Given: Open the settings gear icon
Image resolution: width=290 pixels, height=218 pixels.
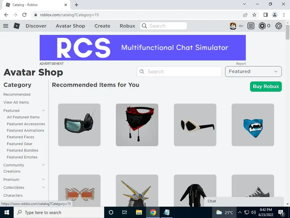Looking at the screenshot, I should click(x=279, y=26).
